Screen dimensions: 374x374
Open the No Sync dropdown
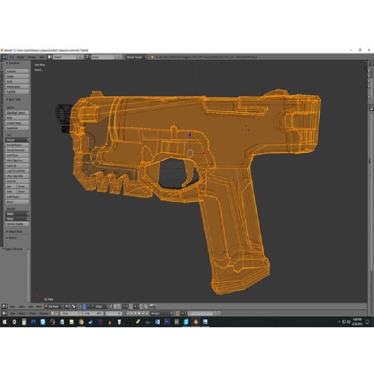tap(161, 313)
